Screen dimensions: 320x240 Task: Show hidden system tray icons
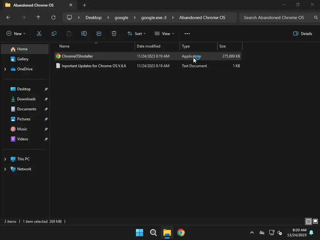pyautogui.click(x=252, y=232)
